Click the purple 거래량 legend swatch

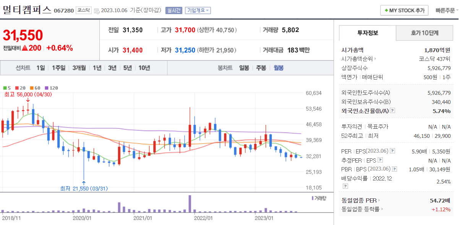313,198
